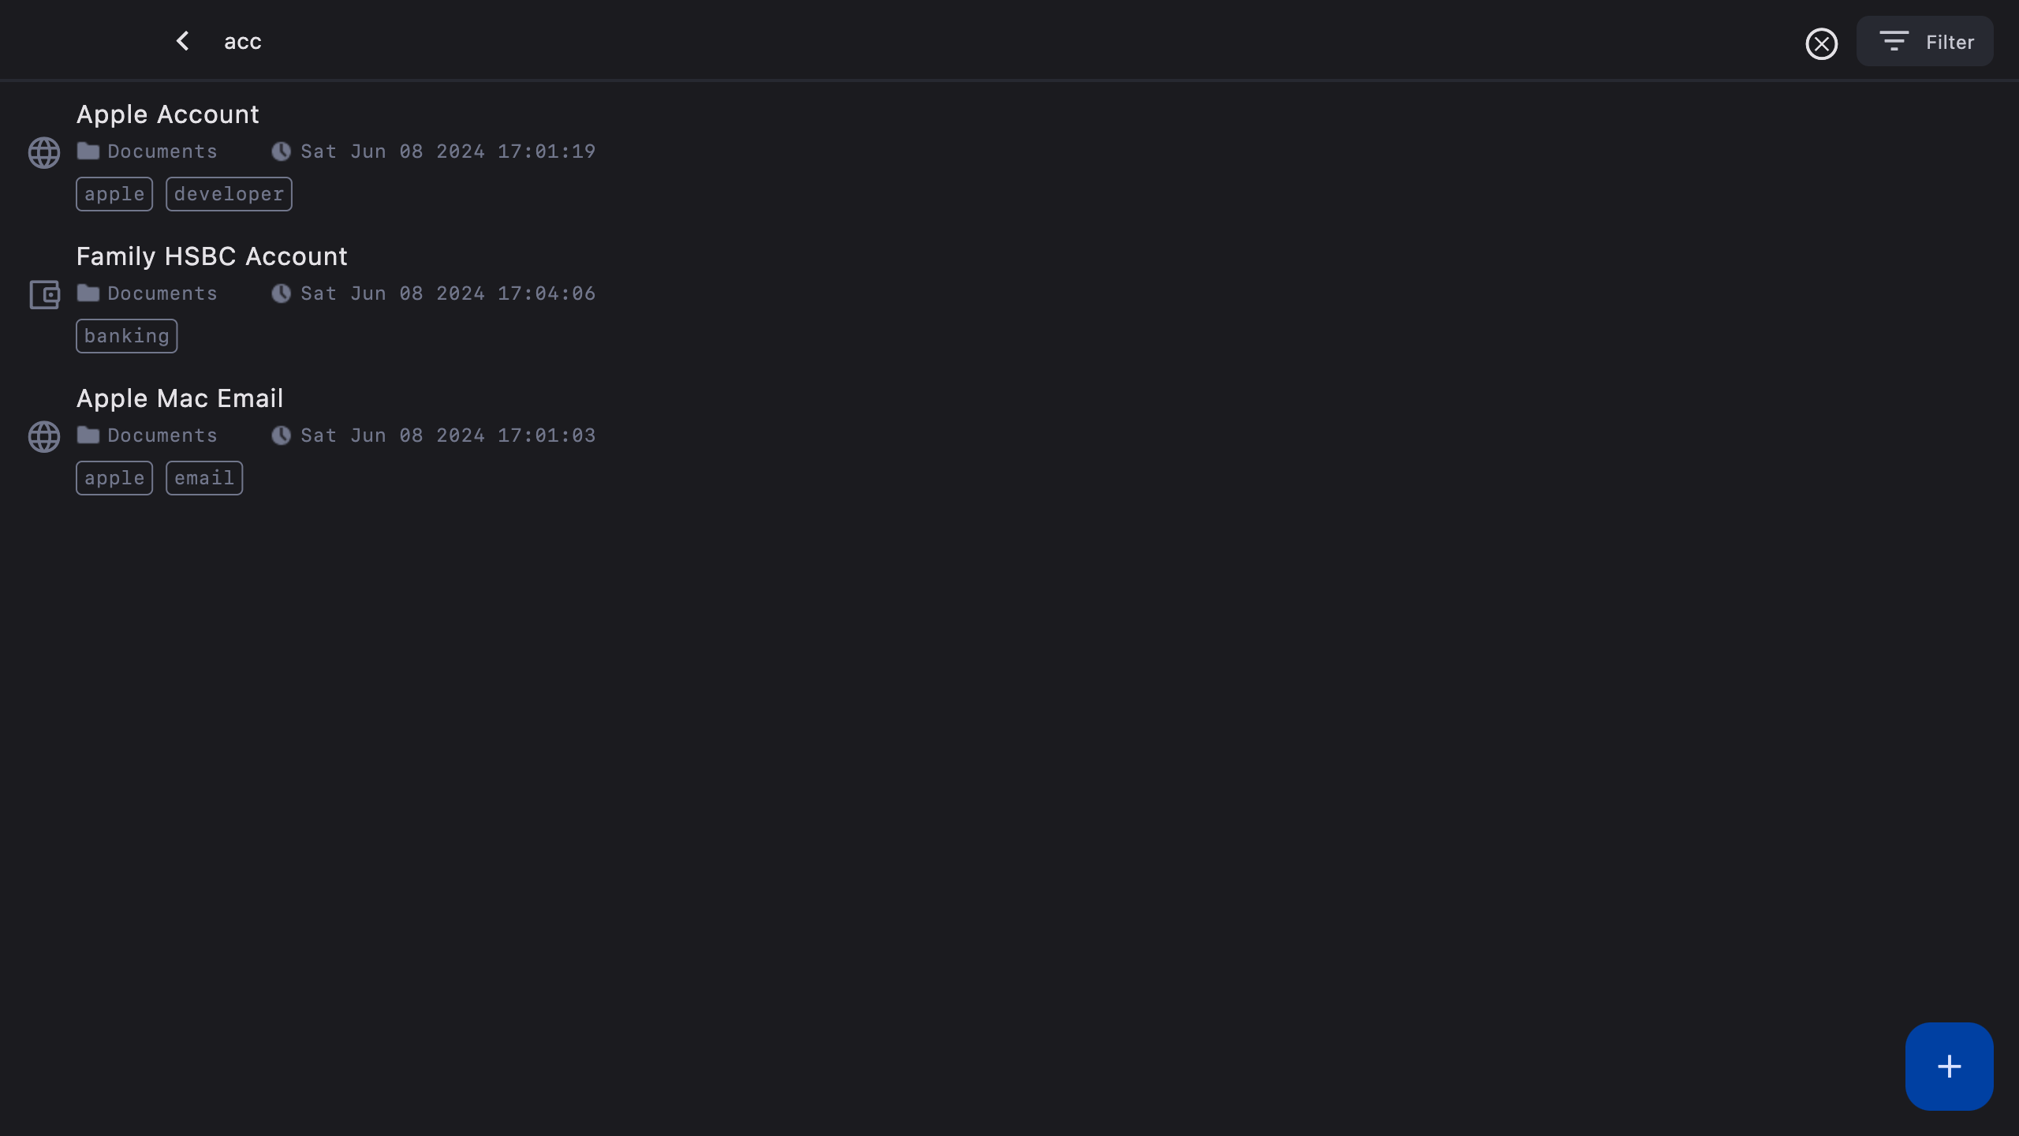This screenshot has width=2019, height=1136.
Task: Click apple tag under Apple Mac Email
Action: 114,479
